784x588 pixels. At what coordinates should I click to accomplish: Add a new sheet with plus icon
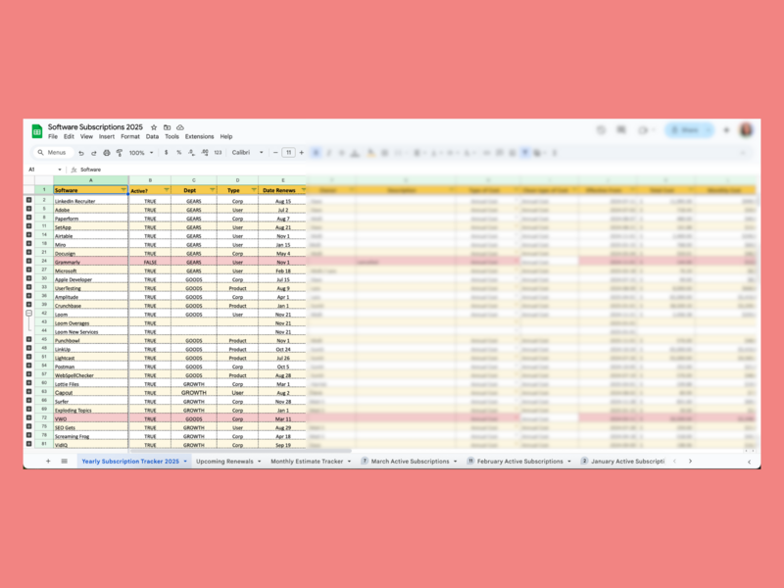click(48, 461)
